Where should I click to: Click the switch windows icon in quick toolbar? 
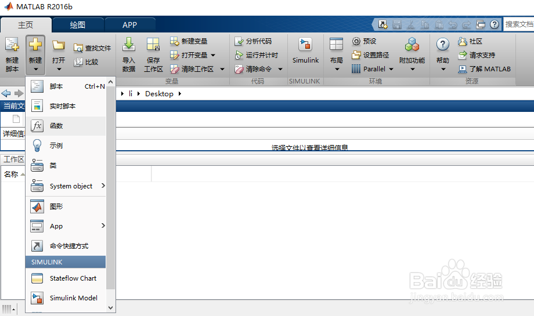pos(481,24)
